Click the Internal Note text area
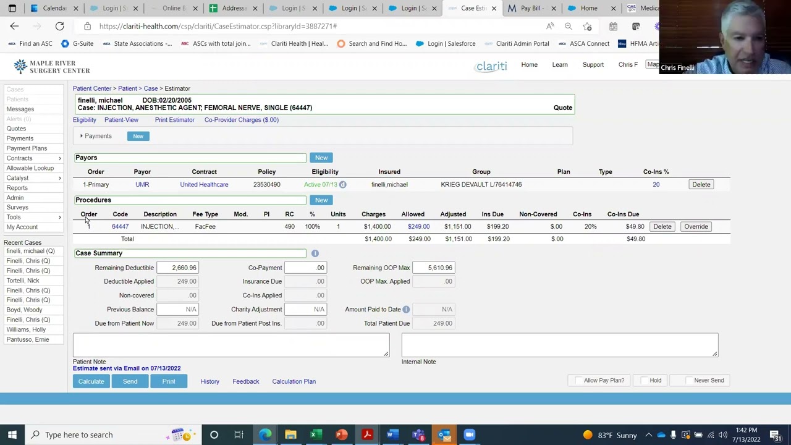 click(x=560, y=345)
